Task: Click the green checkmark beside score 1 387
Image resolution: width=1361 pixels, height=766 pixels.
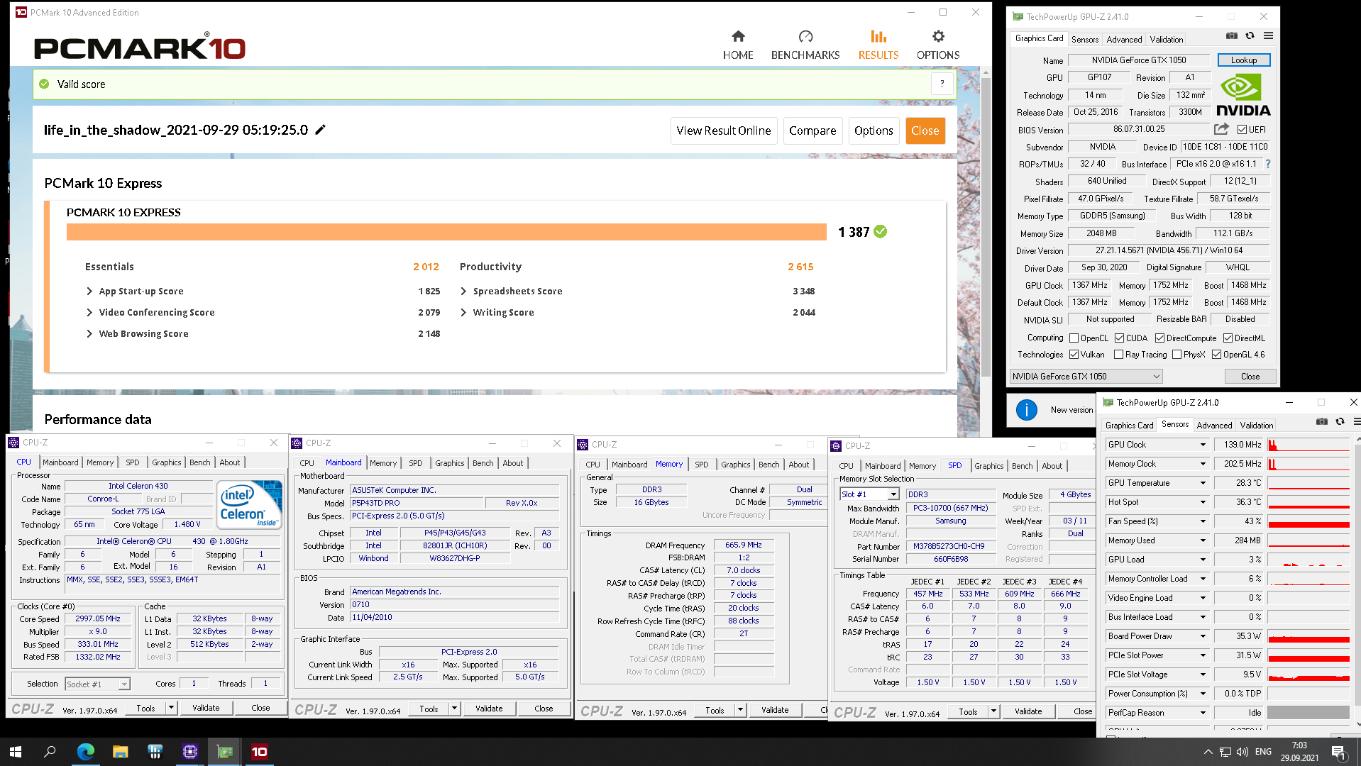Action: point(881,232)
